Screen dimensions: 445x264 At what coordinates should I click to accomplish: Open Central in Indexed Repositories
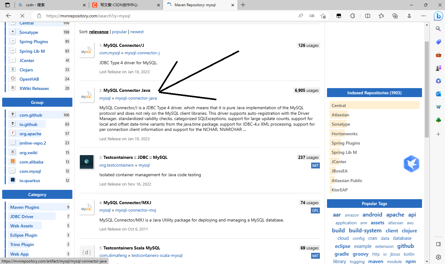pos(338,105)
